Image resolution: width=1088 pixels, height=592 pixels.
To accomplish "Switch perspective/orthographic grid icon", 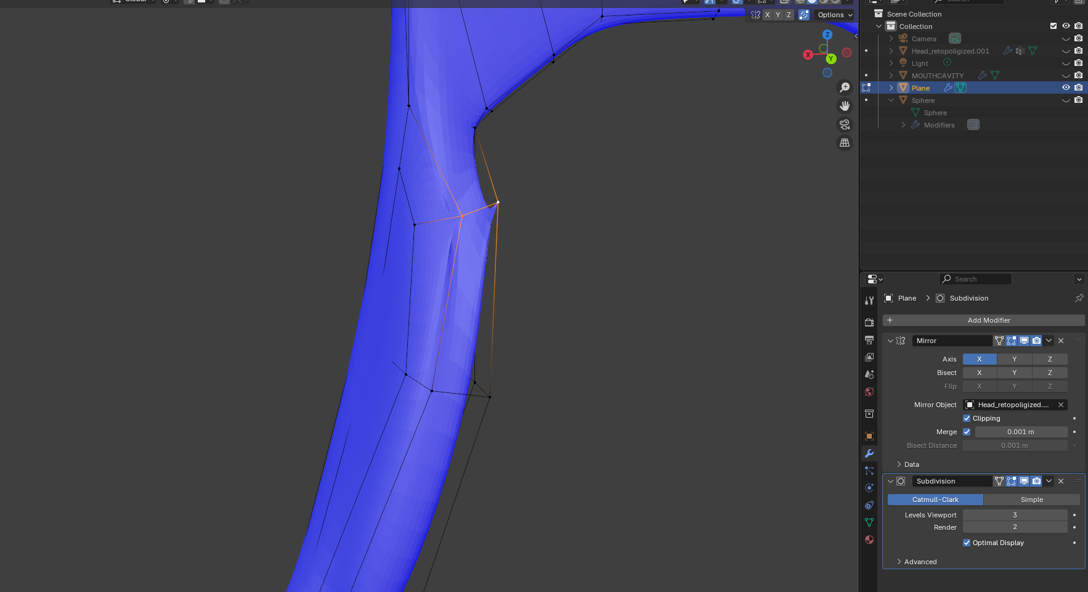I will click(845, 143).
